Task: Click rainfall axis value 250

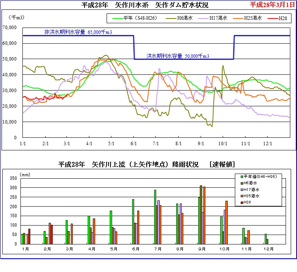Action: click(13, 197)
